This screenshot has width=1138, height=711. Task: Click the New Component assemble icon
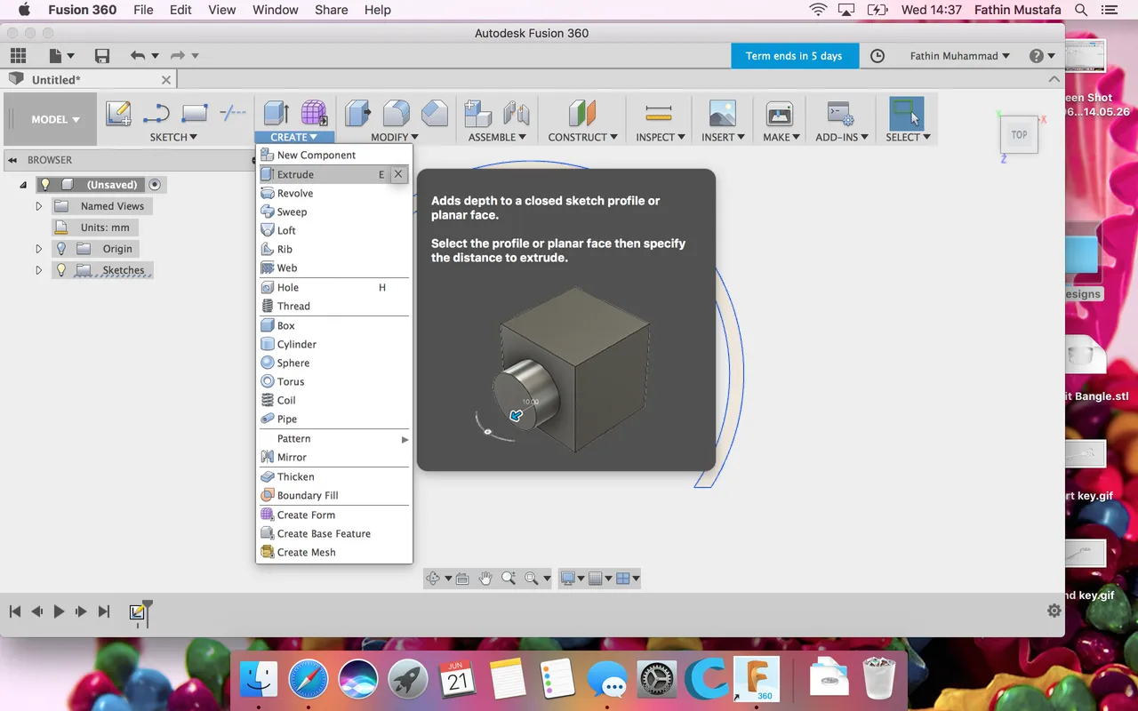click(478, 113)
